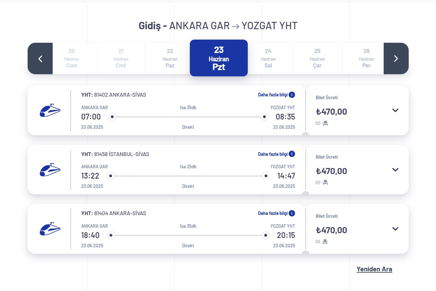Viewport: 436px width, 291px height.
Task: Open the Yeniden Ara link
Action: point(374,269)
